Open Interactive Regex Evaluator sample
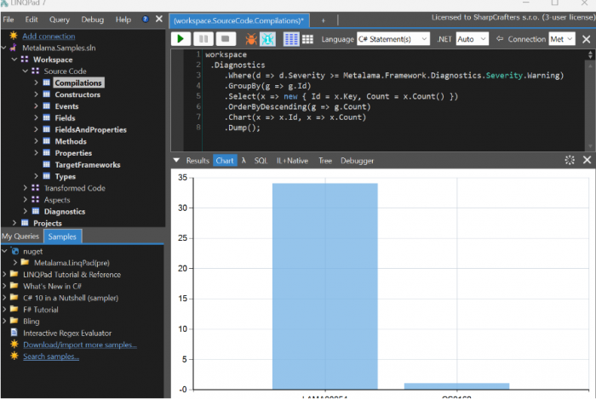 click(67, 333)
